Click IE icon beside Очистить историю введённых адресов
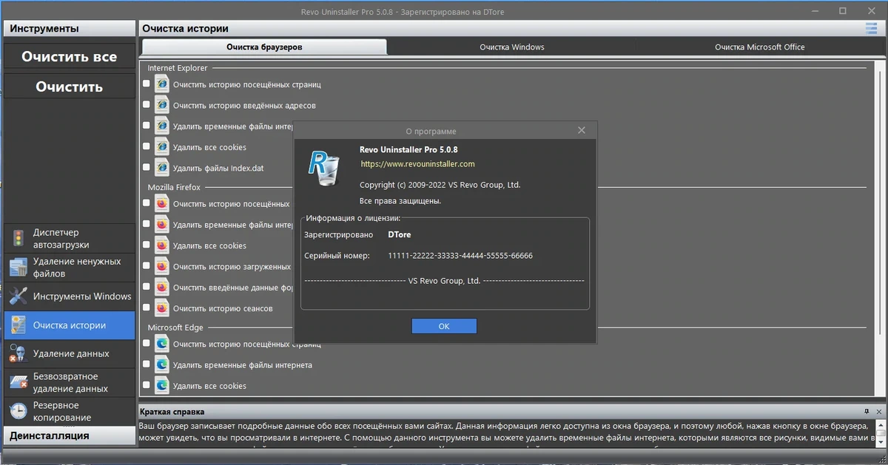 point(161,105)
